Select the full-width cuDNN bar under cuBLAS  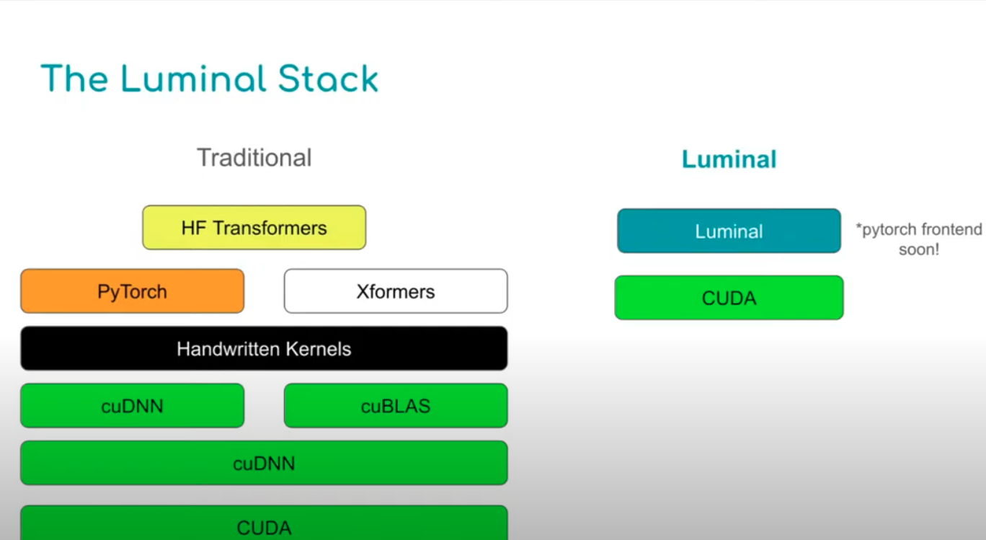pos(264,463)
